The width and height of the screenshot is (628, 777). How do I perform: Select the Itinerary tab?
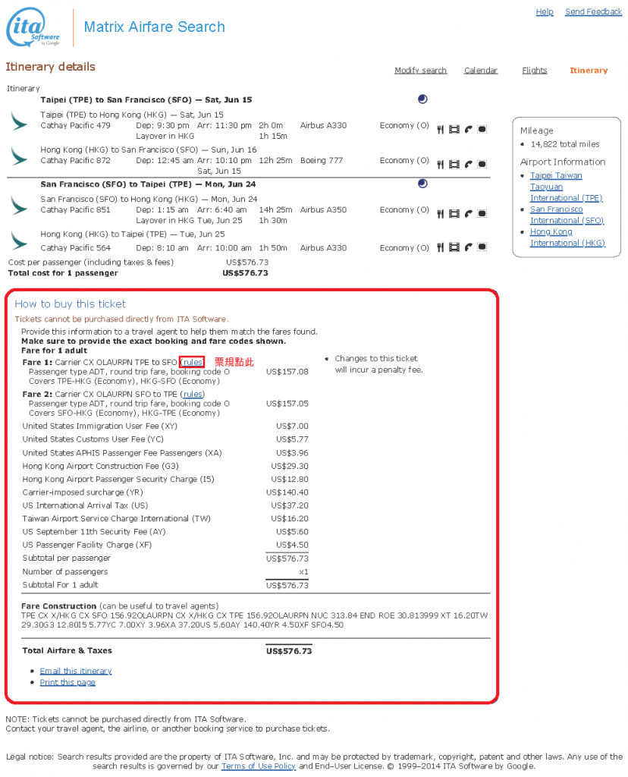589,71
